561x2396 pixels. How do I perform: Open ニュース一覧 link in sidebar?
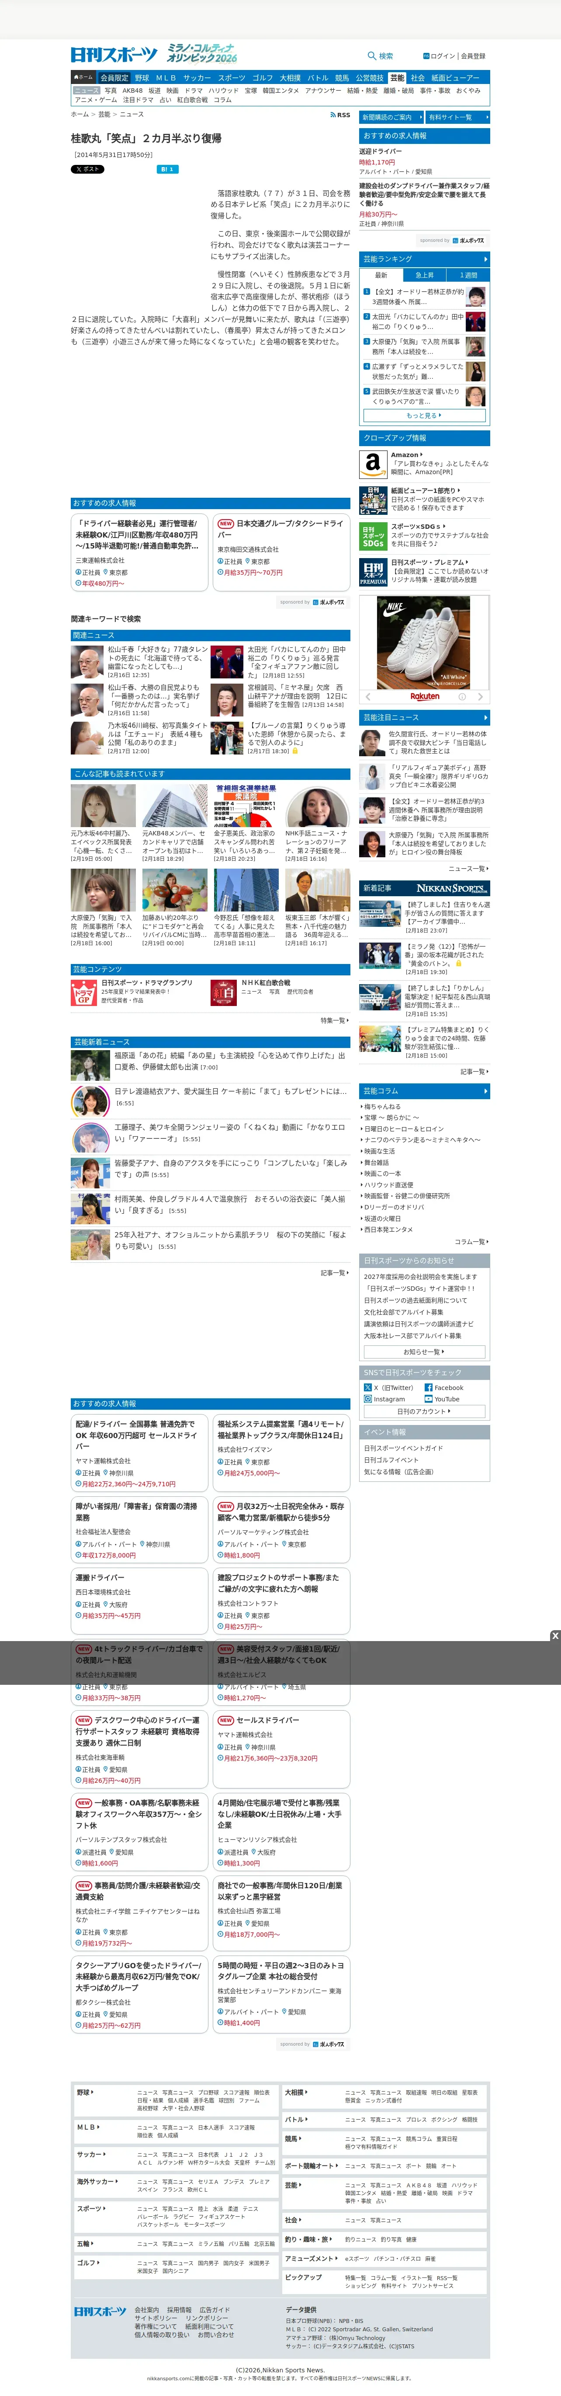tap(469, 868)
